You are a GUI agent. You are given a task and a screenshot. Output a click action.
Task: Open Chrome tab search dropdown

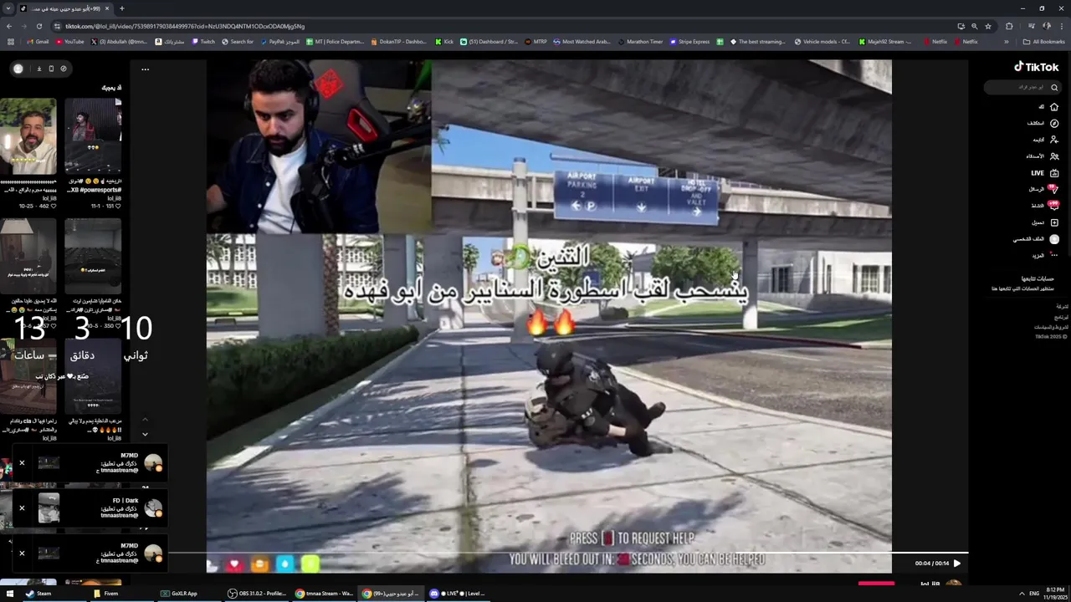point(8,8)
